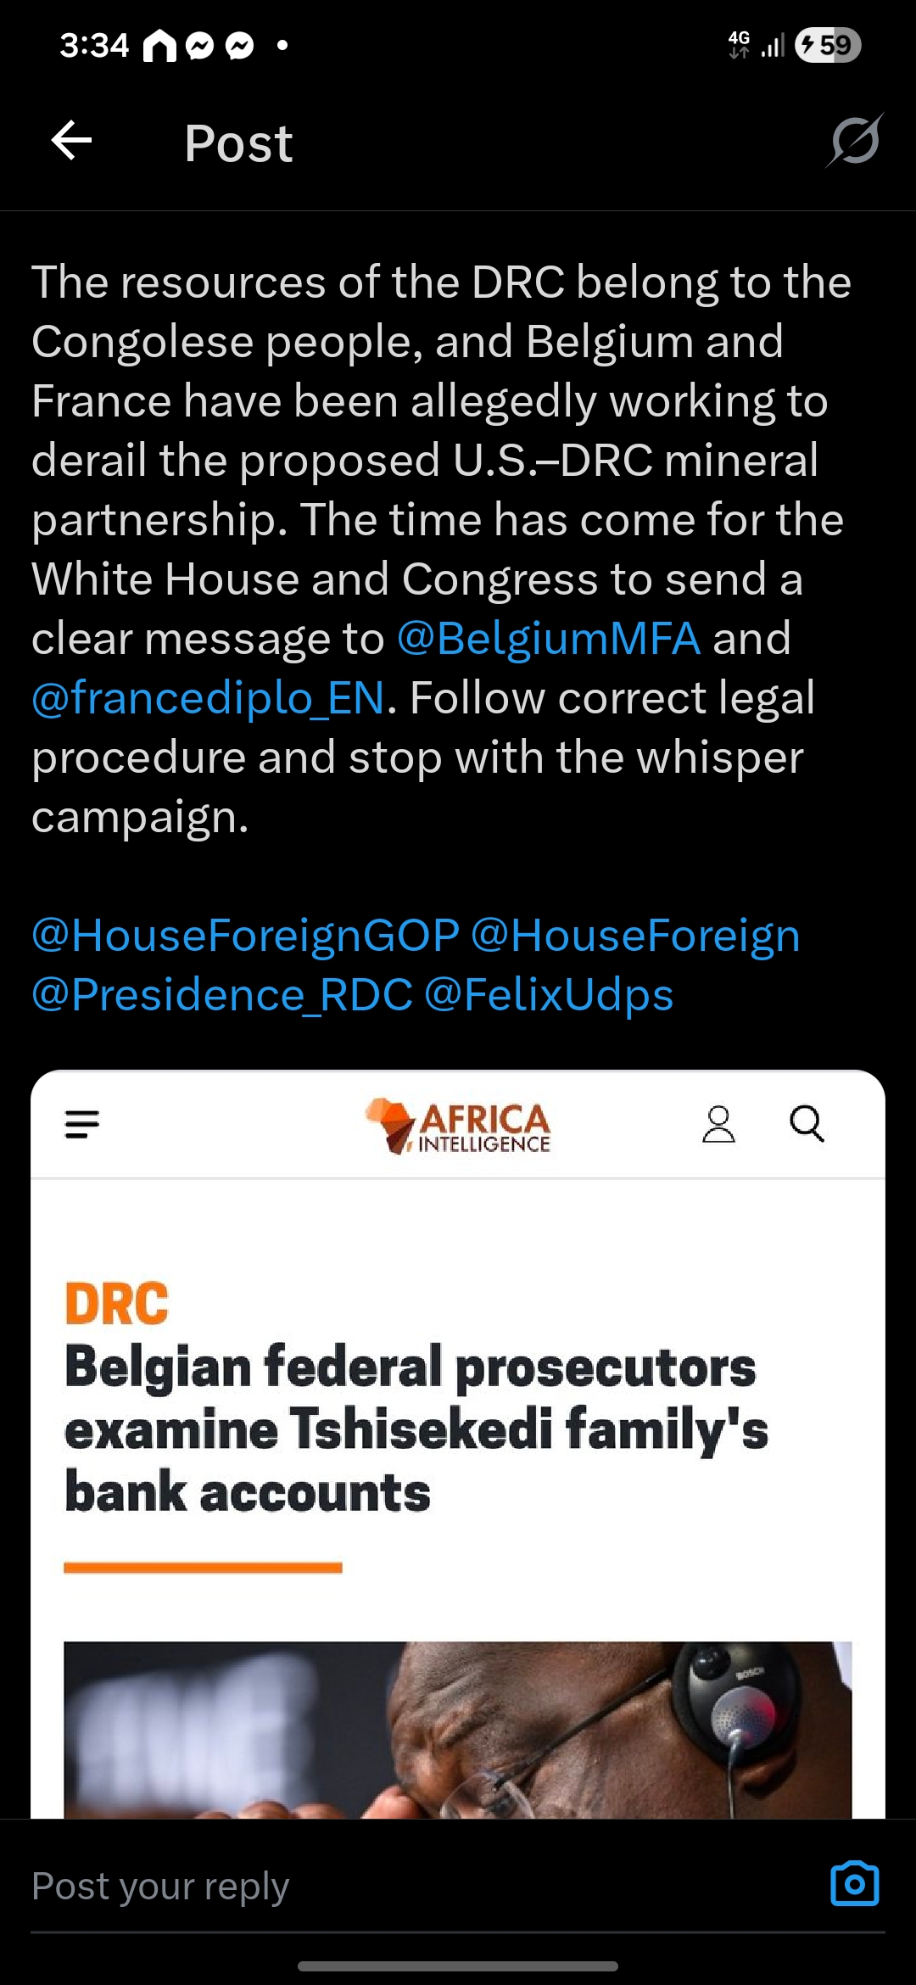
Task: Open the article photo thumbnail
Action: pos(458,1729)
